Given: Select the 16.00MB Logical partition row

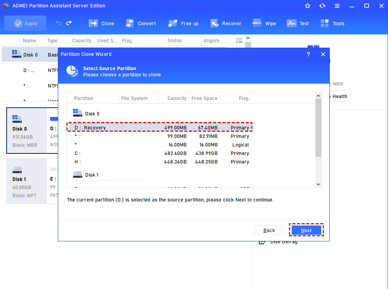Looking at the screenshot, I should 159,145.
